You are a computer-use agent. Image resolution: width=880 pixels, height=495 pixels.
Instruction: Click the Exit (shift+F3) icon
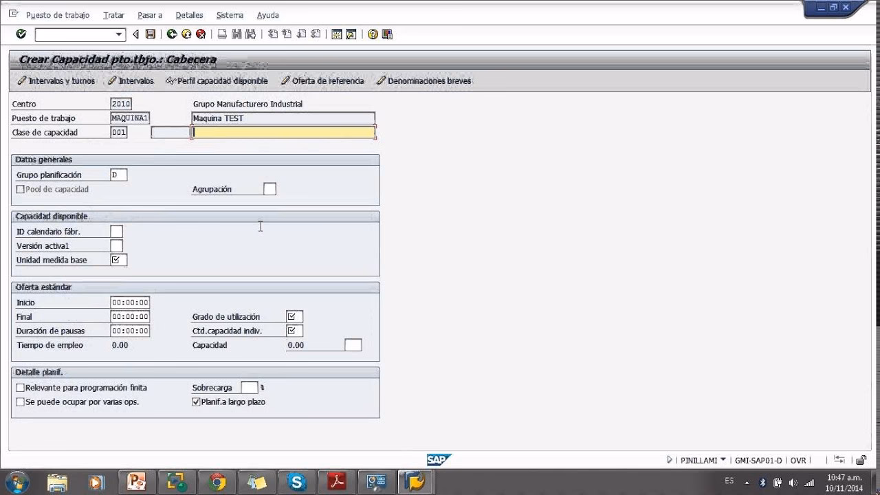[x=186, y=33]
